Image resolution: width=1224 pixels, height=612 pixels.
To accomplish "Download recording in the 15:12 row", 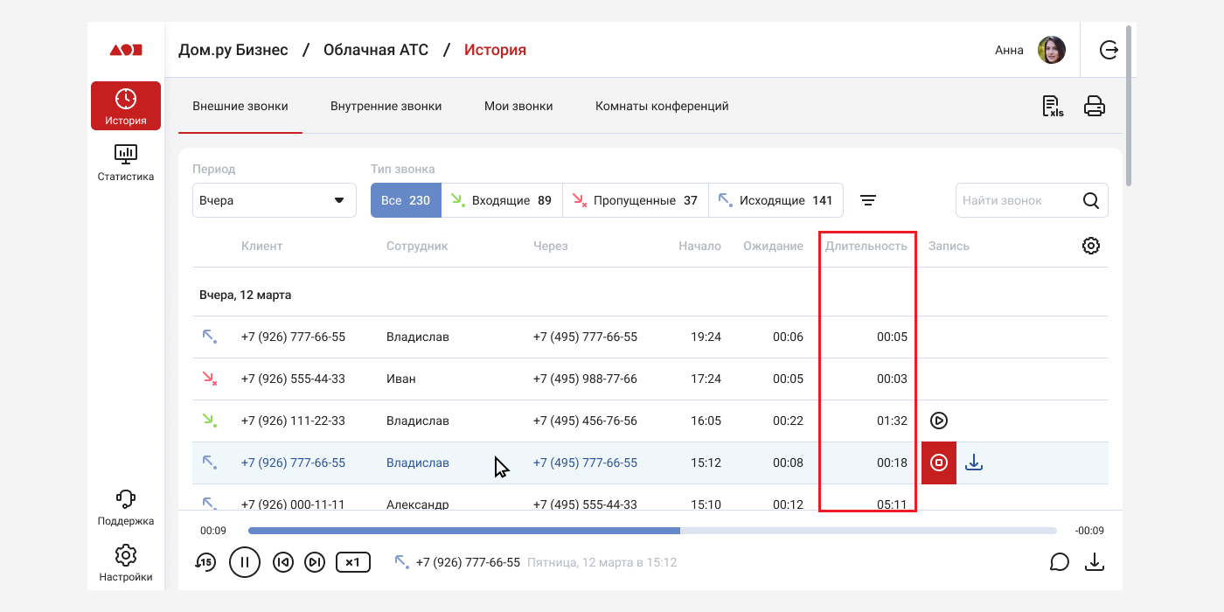I will click(x=974, y=462).
